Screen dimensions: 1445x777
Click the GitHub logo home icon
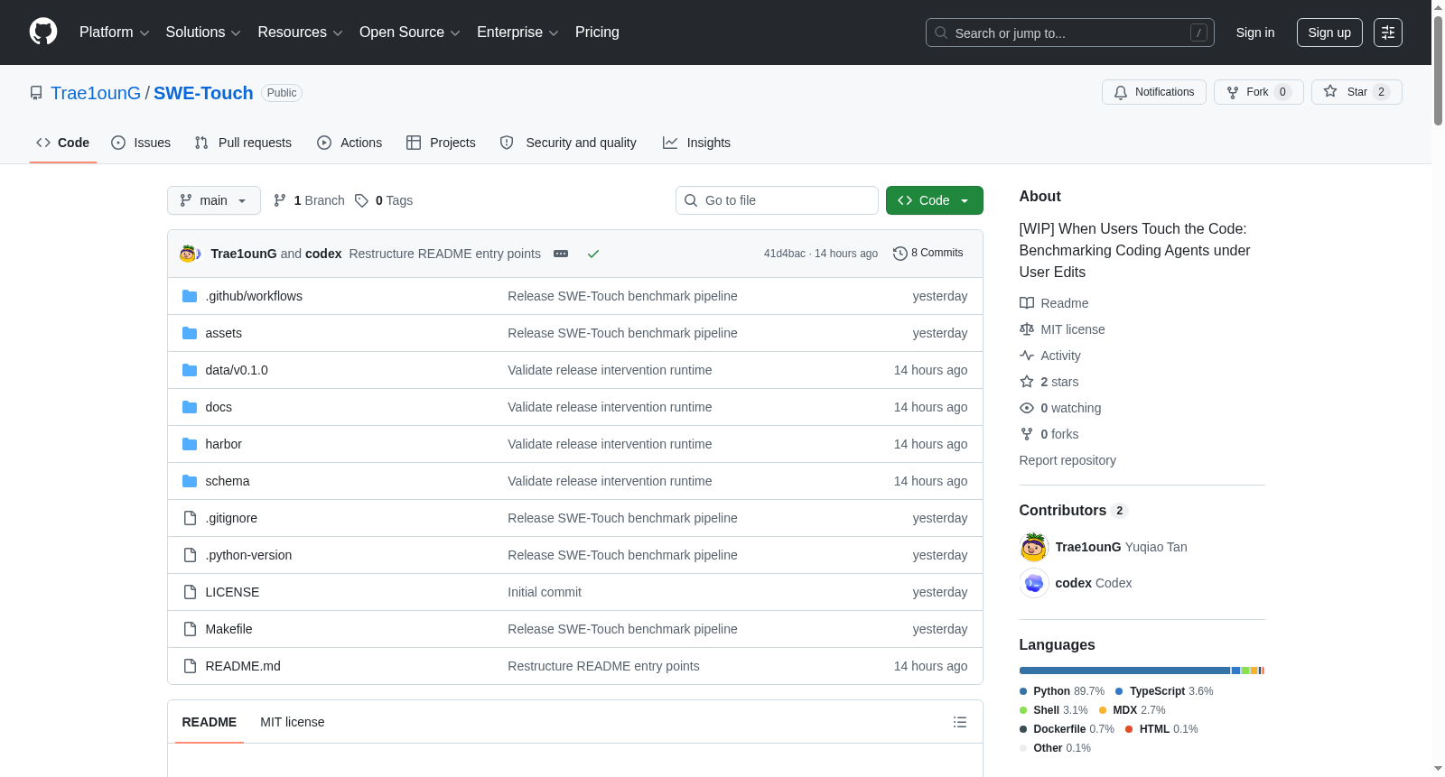point(43,32)
